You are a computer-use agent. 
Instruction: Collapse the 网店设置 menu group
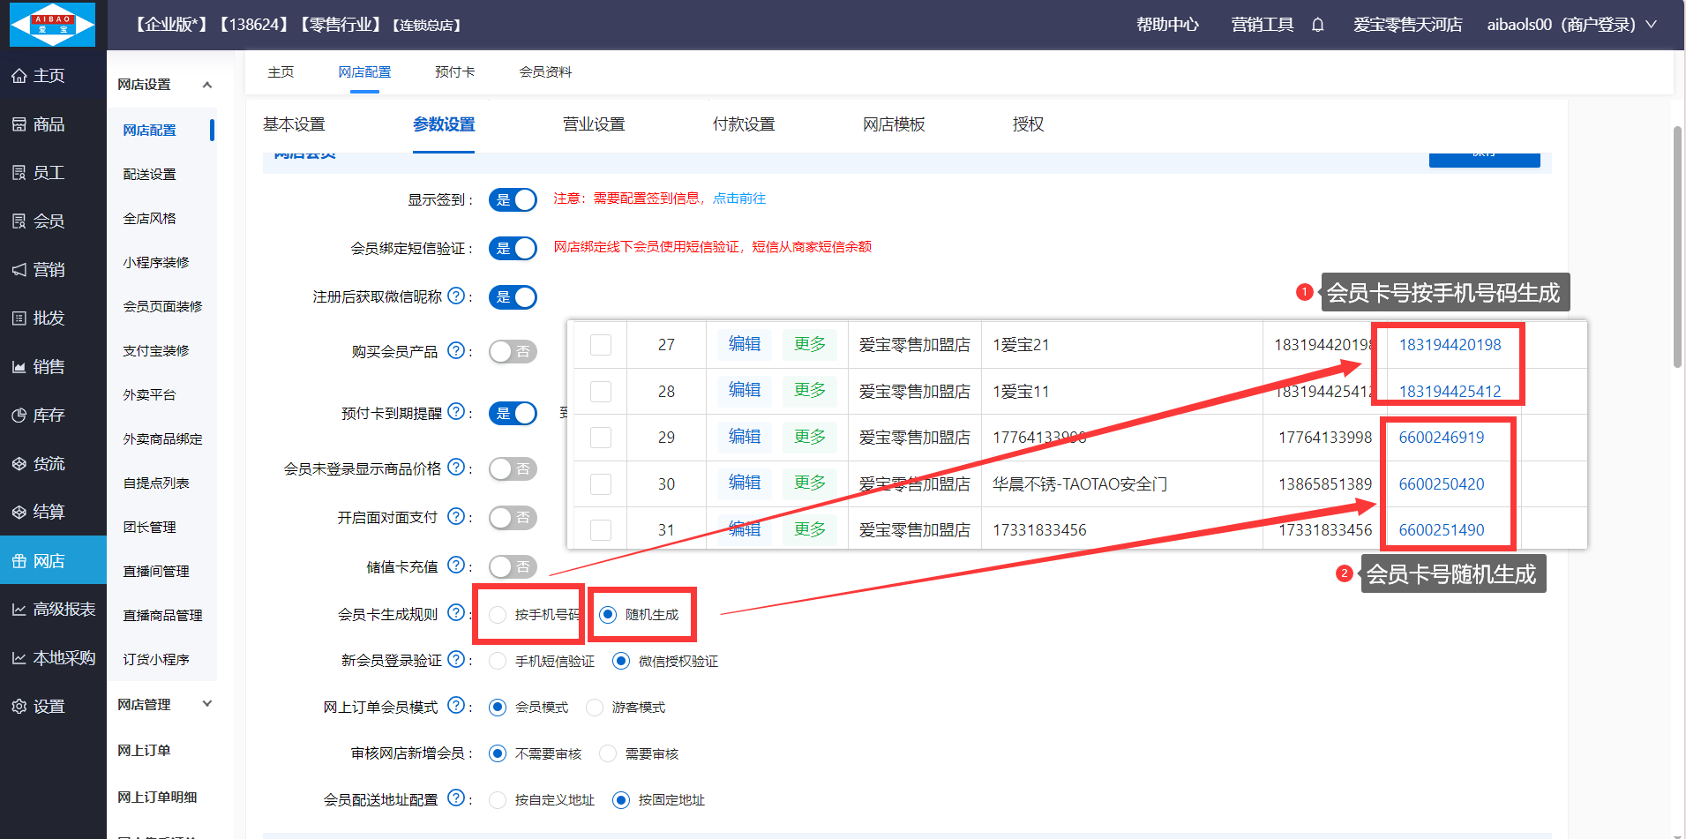(x=207, y=85)
